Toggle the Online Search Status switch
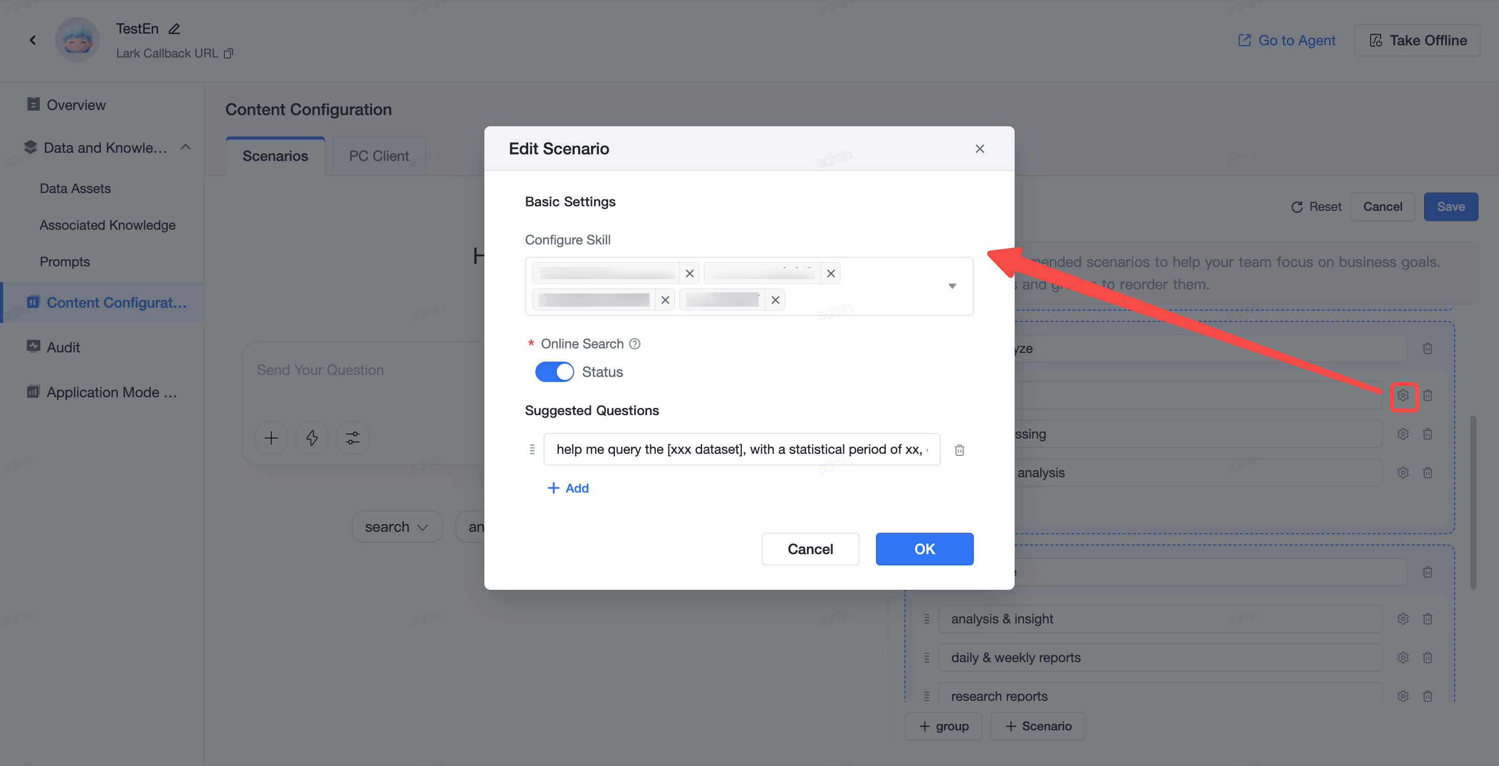 554,372
